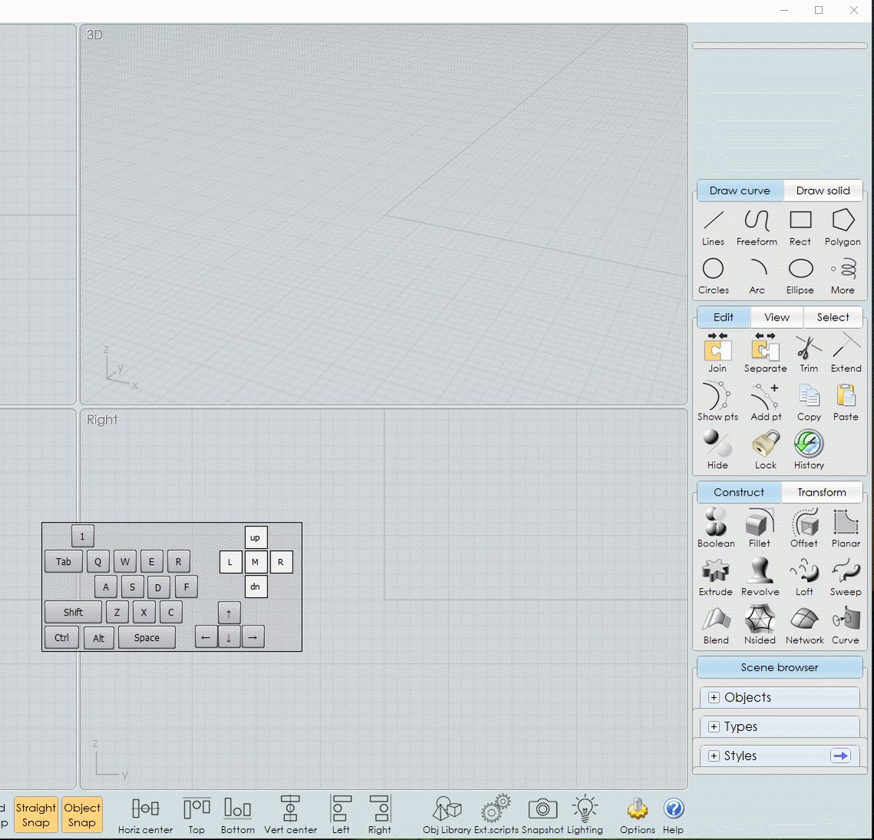The height and width of the screenshot is (840, 874).
Task: Switch to the Transform tab
Action: 822,492
